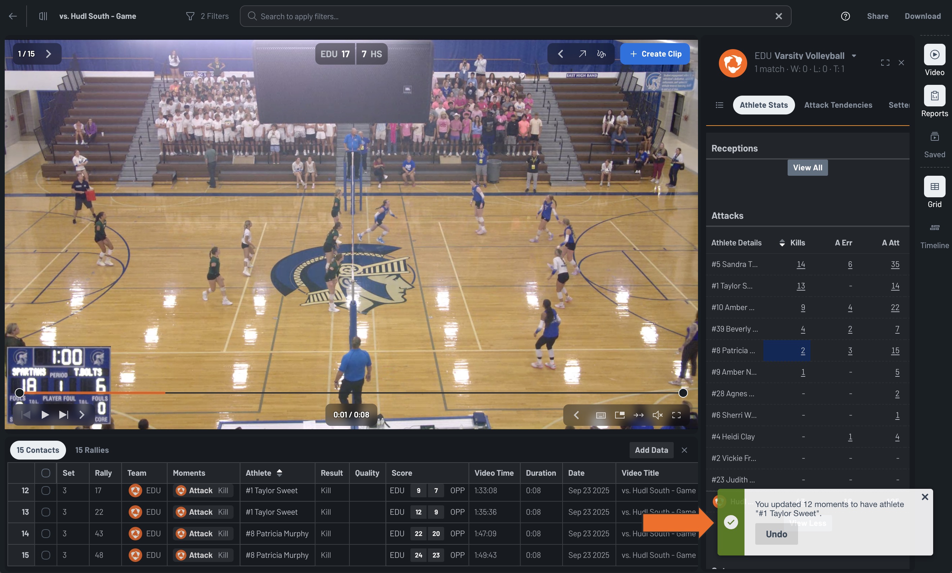Clear the filter search with the X
Image resolution: width=952 pixels, height=573 pixels.
point(779,16)
